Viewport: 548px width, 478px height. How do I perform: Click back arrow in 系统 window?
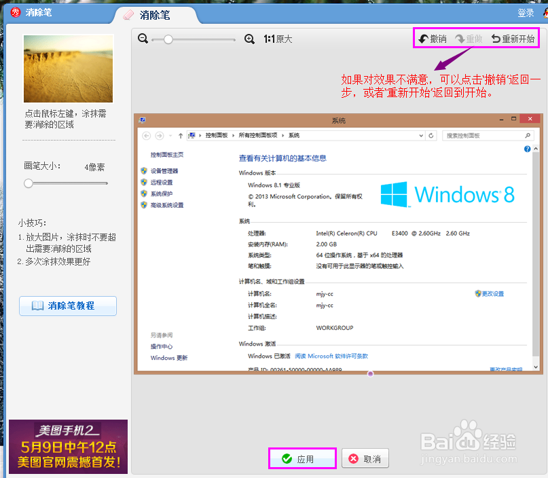(147, 136)
